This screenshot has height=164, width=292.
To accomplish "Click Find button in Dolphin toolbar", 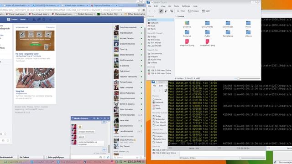I will [181, 11].
